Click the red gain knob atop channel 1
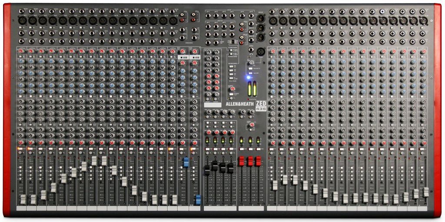The height and width of the screenshot is (222, 445). pos(20,51)
